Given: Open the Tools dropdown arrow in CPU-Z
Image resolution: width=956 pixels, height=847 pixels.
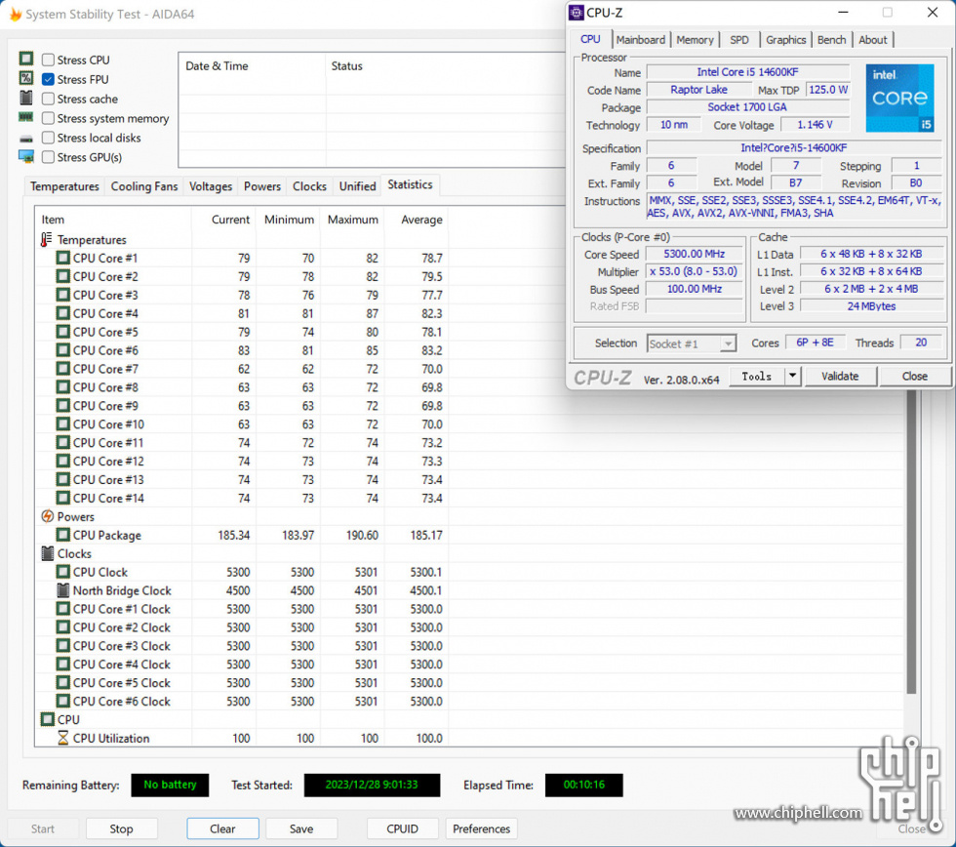Looking at the screenshot, I should [792, 376].
